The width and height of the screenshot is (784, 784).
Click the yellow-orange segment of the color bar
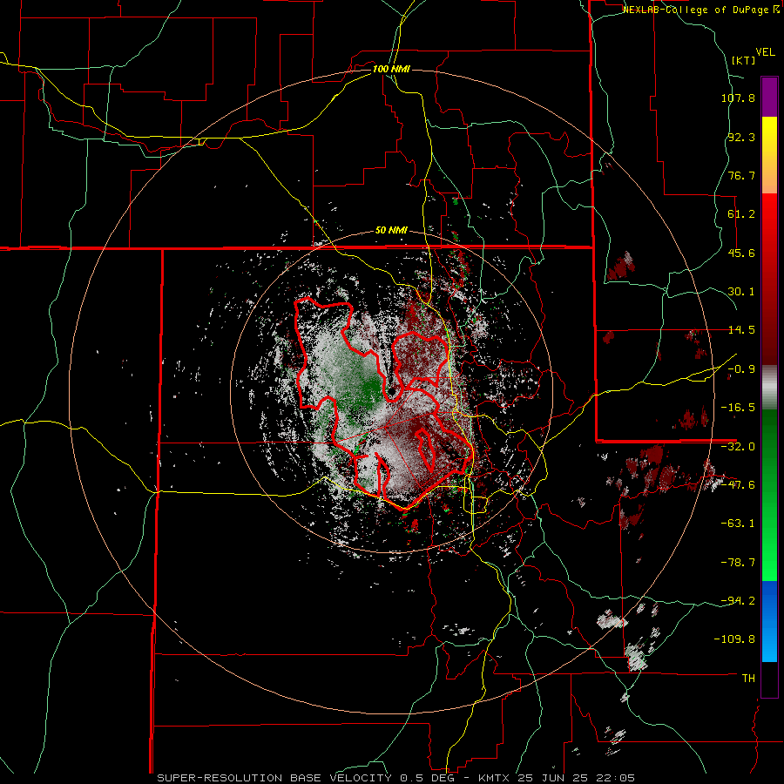769,155
